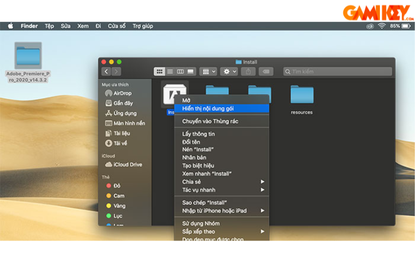Click the Install window title
Image resolution: width=418 pixels, height=261 pixels.
pyautogui.click(x=246, y=62)
